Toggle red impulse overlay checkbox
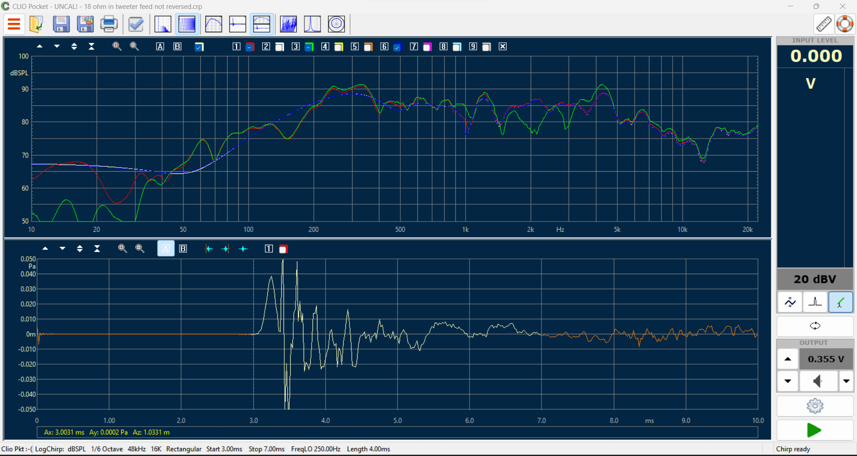The width and height of the screenshot is (857, 456). (283, 249)
